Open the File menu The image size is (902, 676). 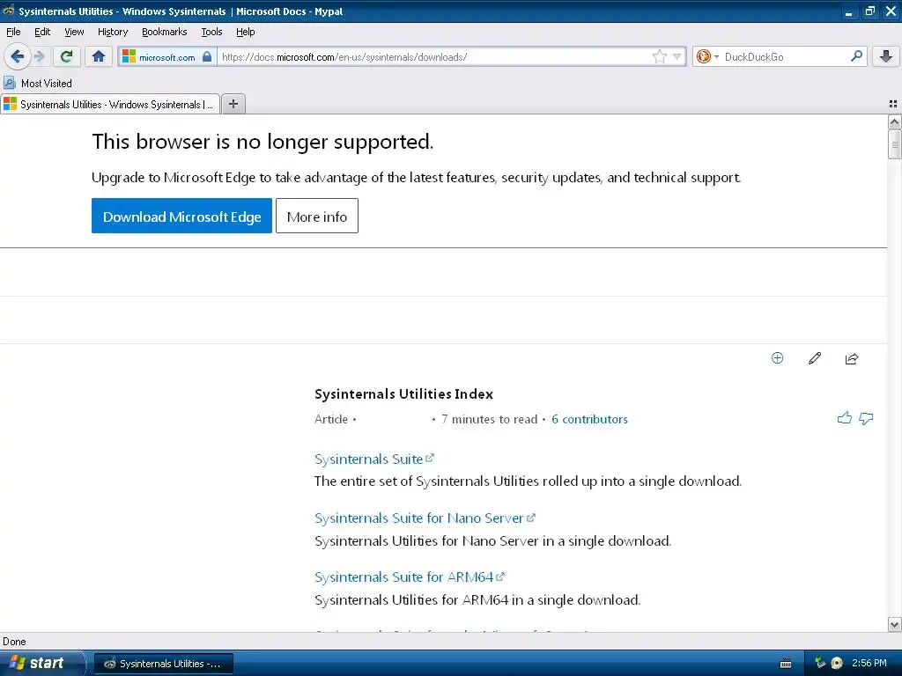point(13,33)
